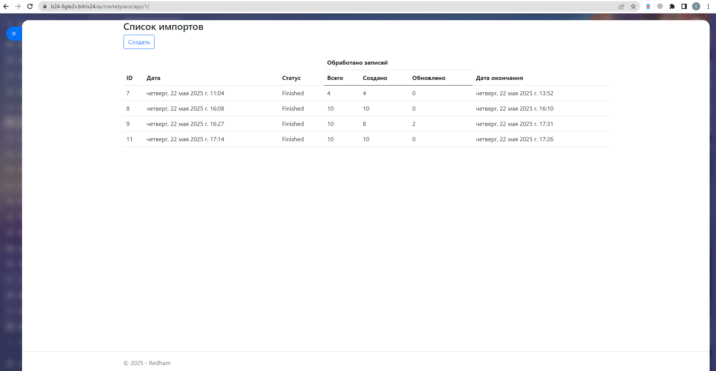Open the Extensions puzzle piece menu
Image resolution: width=716 pixels, height=371 pixels.
coord(672,6)
